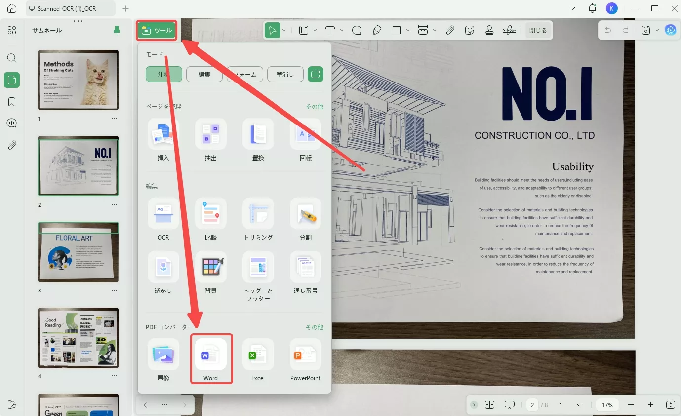Open the 分割 split tool
Screen dimensions: 681x416
306,220
